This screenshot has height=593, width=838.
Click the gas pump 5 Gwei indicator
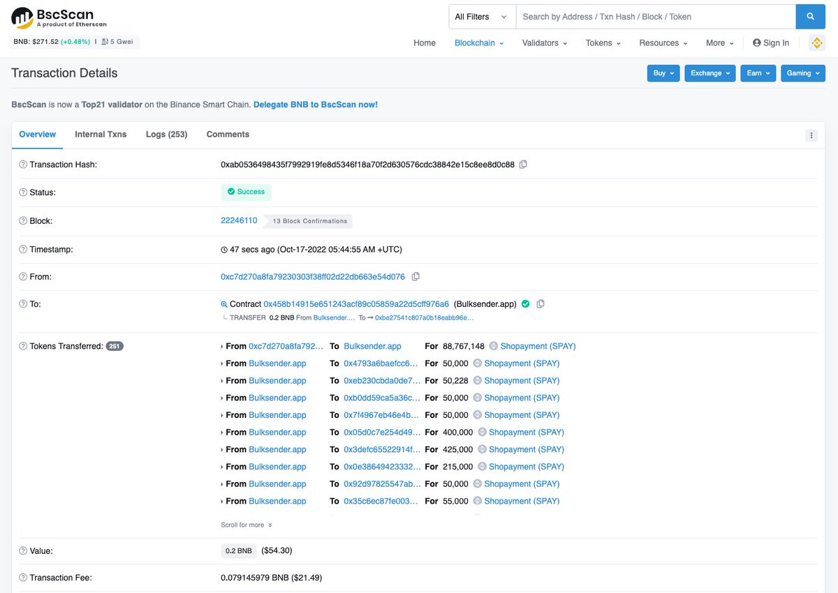[117, 42]
